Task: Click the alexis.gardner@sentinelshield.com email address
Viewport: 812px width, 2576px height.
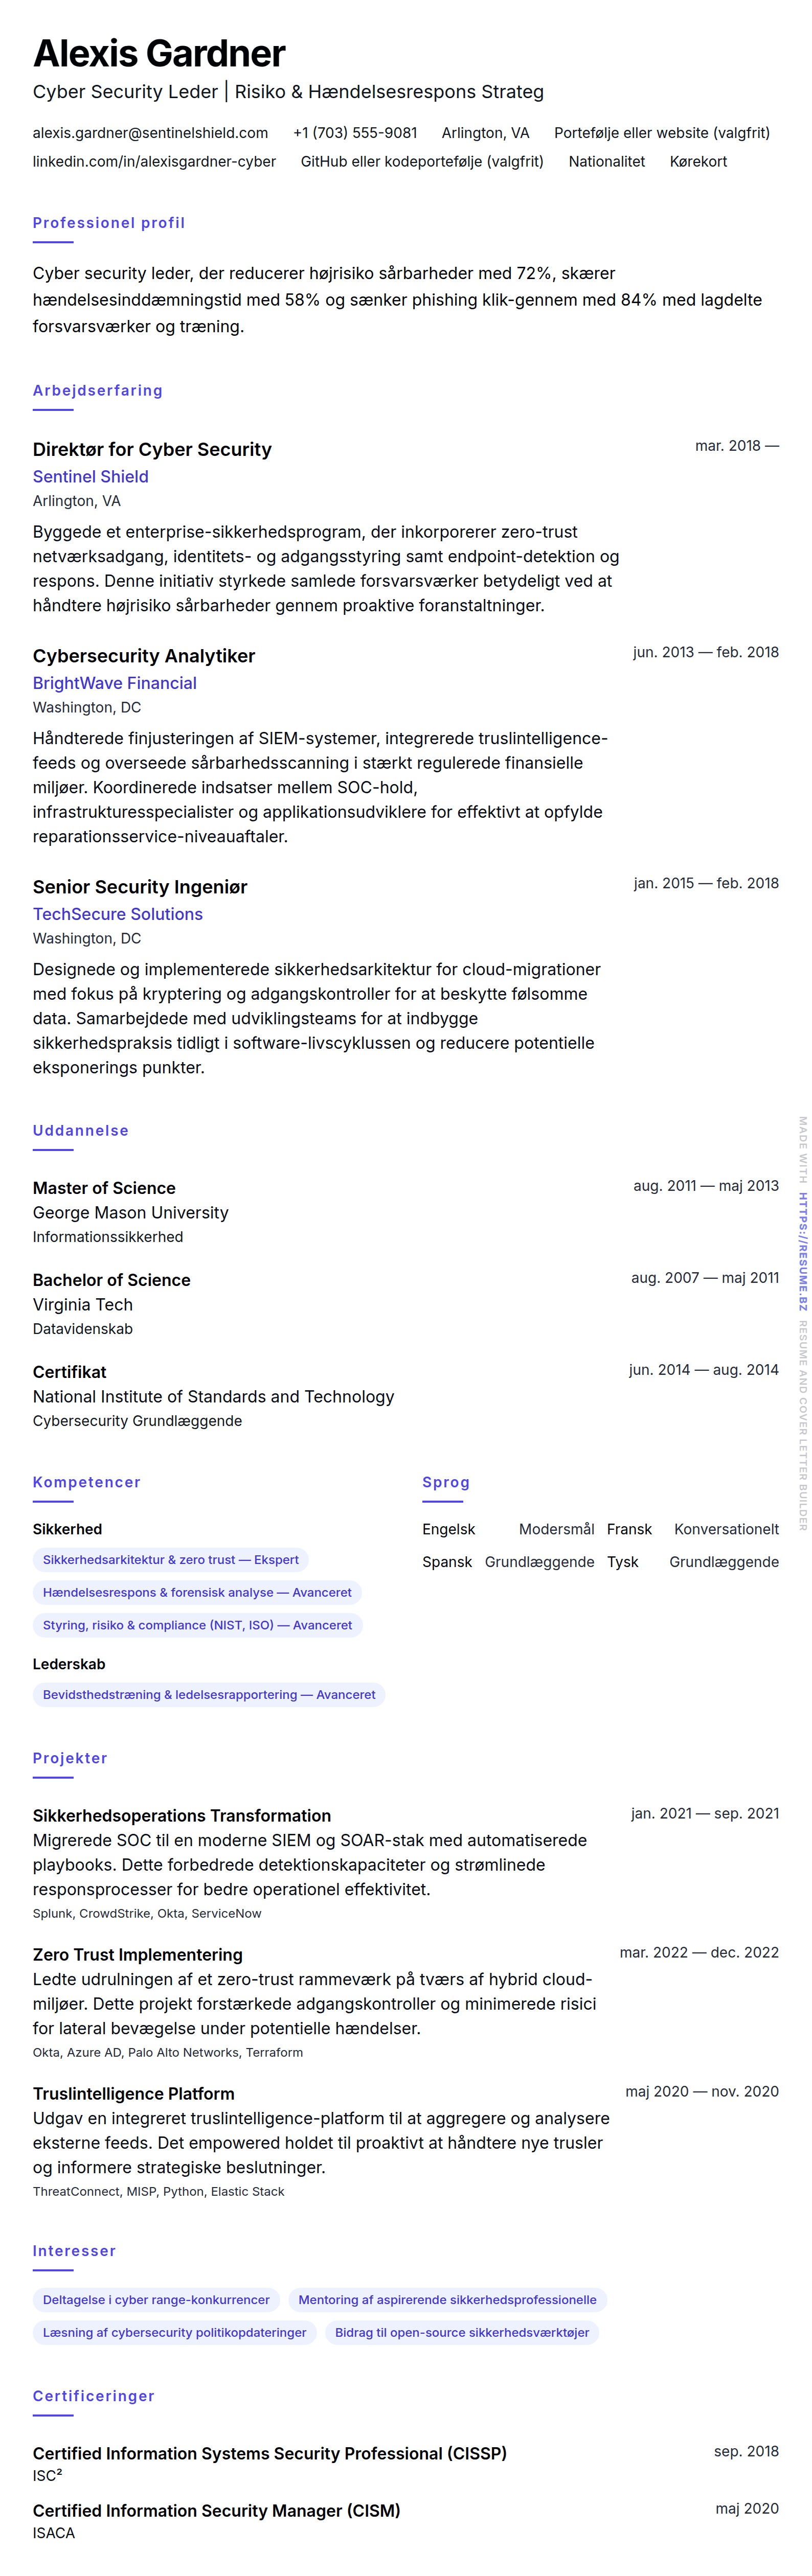Action: tap(150, 133)
